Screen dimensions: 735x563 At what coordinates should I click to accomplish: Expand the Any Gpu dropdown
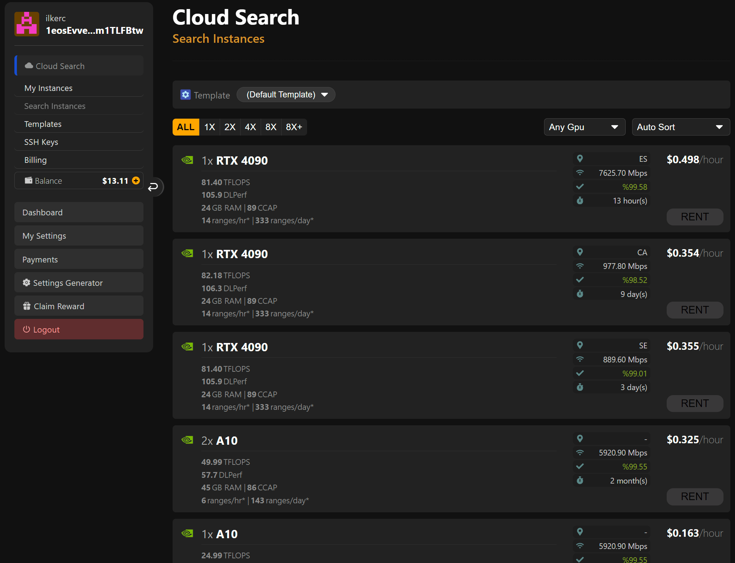[x=584, y=127]
